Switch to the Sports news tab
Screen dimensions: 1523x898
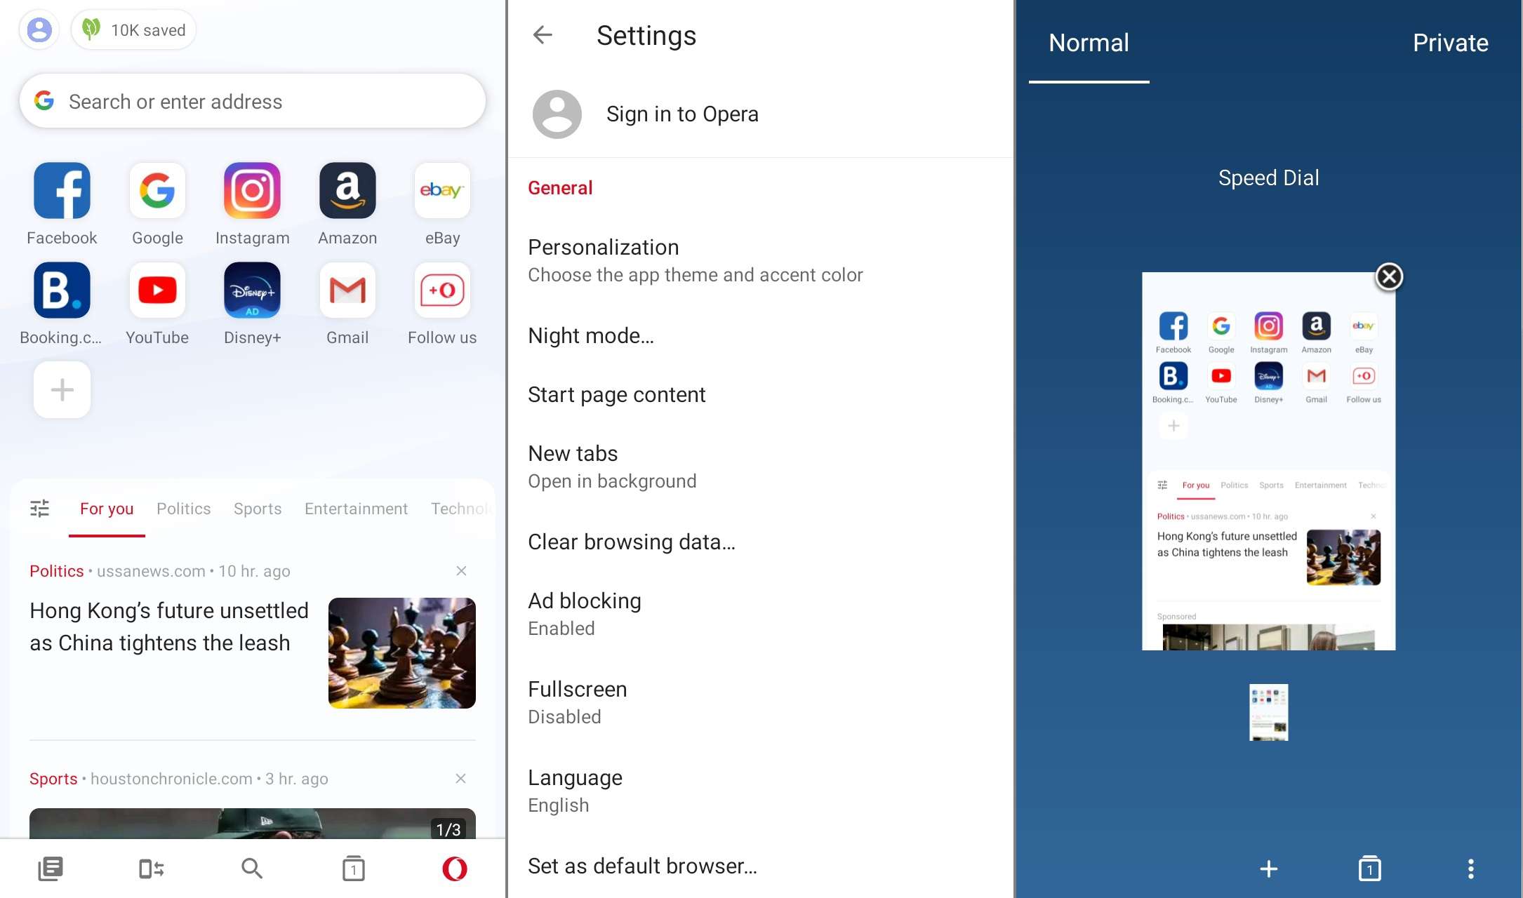pyautogui.click(x=258, y=509)
